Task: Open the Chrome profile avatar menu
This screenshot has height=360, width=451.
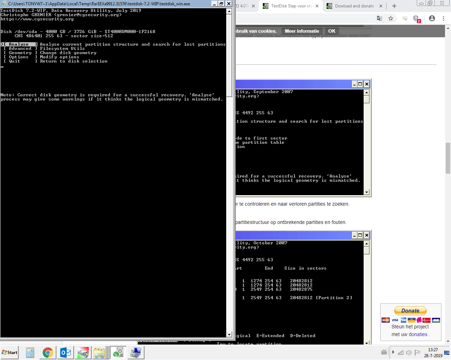Action: tap(432, 18)
